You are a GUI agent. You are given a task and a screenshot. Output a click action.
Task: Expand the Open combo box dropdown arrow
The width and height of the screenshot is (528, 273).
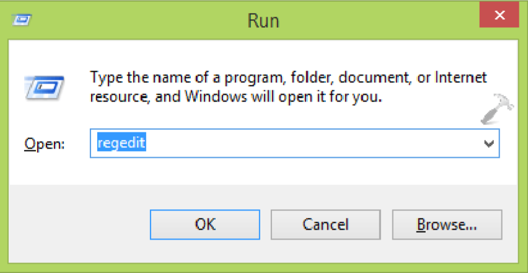[x=489, y=144]
